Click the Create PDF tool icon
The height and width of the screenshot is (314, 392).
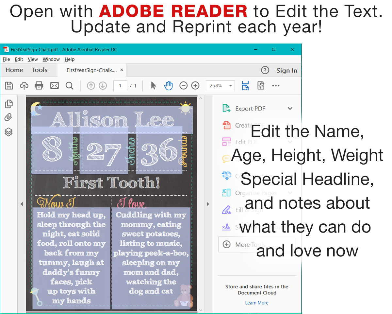pyautogui.click(x=226, y=125)
